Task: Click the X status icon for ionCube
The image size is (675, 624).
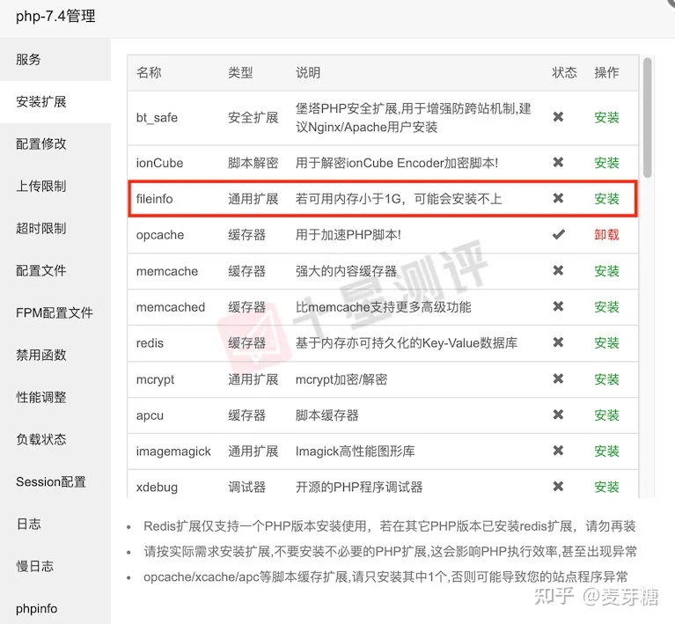Action: tap(558, 162)
